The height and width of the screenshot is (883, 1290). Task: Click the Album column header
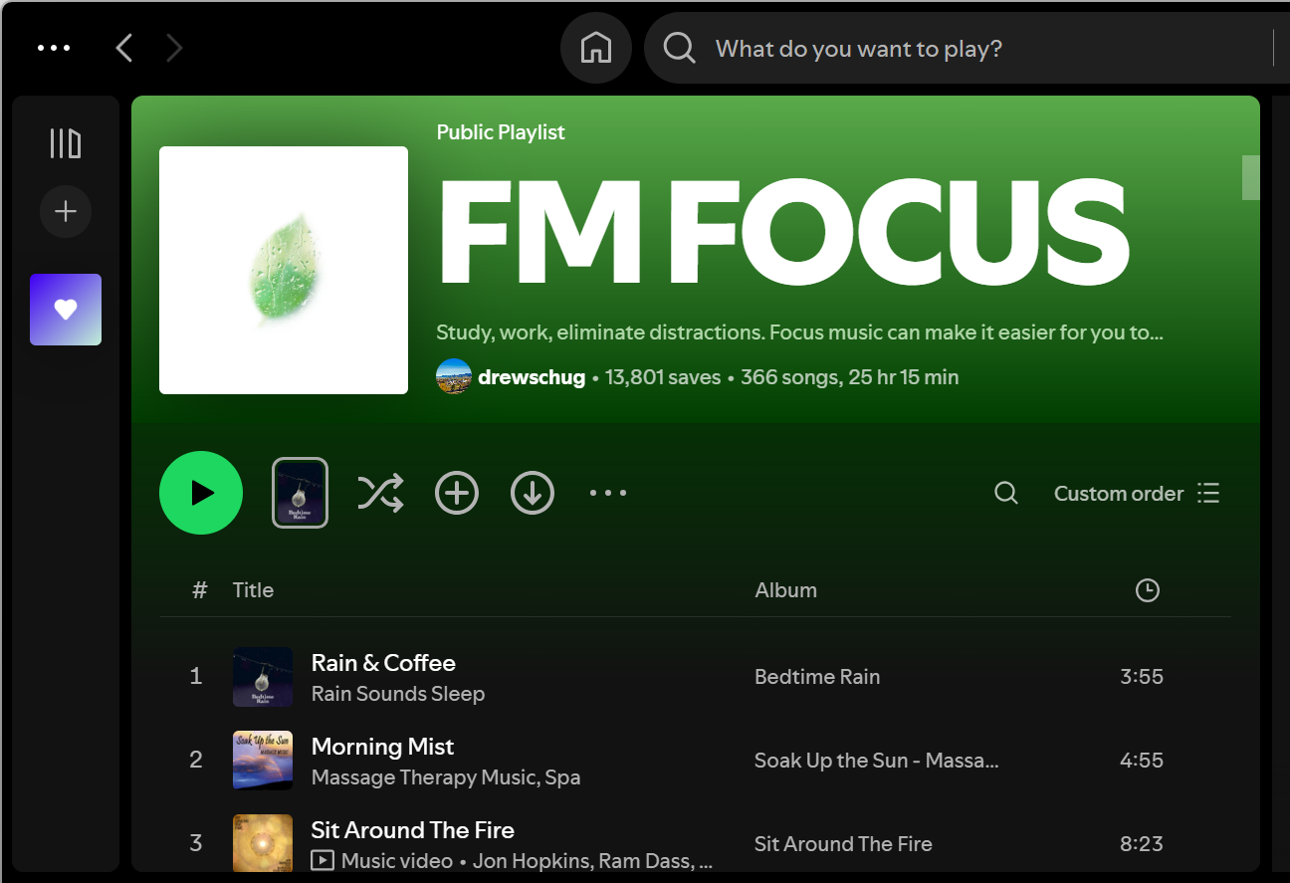coord(786,590)
